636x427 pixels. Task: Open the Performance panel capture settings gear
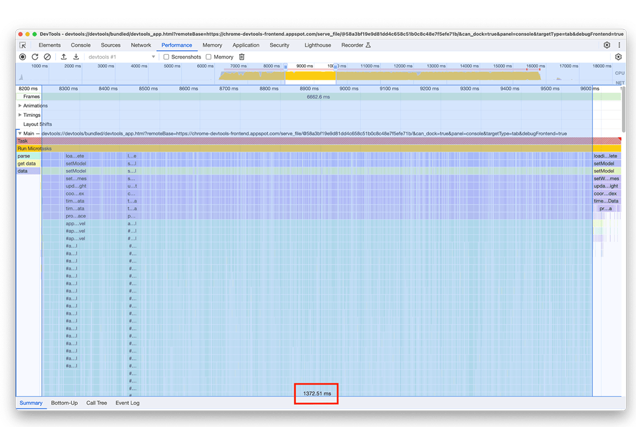618,56
